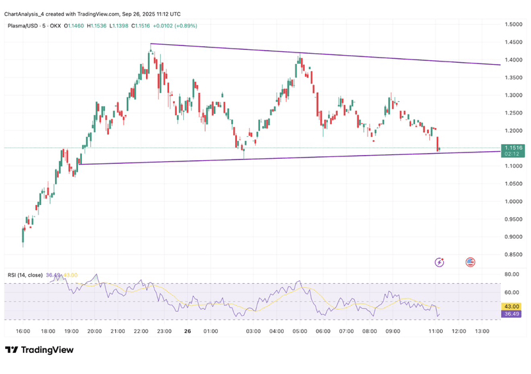
Task: Click the 0.8500 price axis label
Action: 513,254
